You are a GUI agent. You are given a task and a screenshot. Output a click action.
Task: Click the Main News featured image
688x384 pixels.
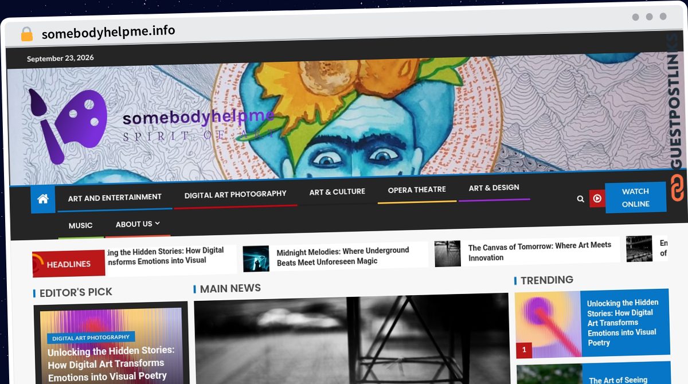tap(351, 340)
